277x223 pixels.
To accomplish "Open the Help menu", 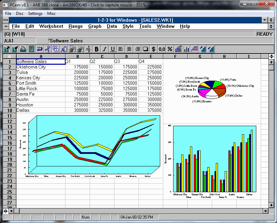I will [185, 26].
